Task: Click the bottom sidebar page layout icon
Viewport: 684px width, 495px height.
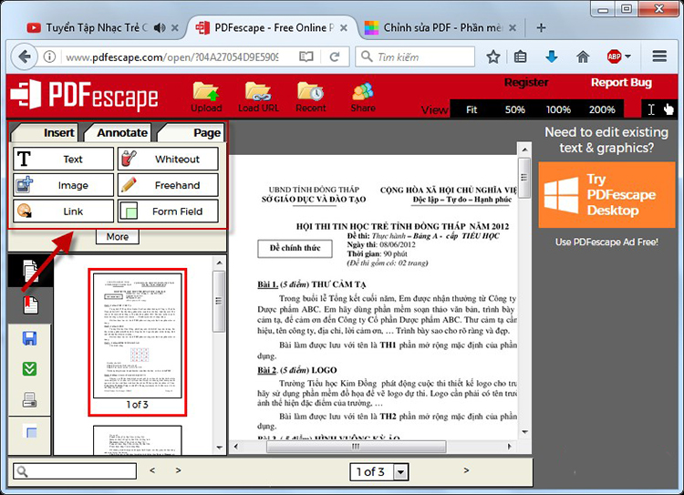Action: tap(30, 431)
